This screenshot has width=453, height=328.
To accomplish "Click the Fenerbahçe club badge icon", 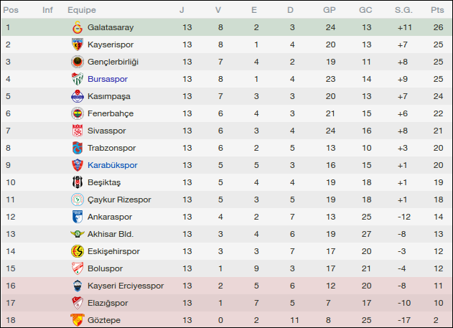I will coord(77,113).
